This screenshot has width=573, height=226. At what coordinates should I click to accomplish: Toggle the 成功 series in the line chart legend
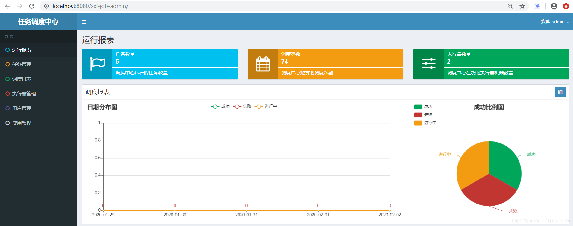coord(220,106)
